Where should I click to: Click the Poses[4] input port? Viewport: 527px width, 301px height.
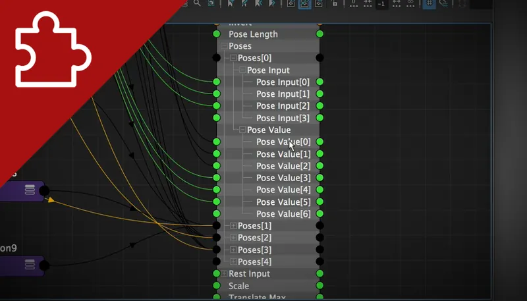click(217, 261)
